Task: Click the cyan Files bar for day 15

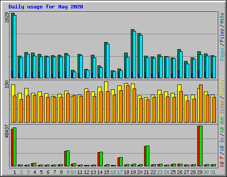Action: tap(108, 61)
